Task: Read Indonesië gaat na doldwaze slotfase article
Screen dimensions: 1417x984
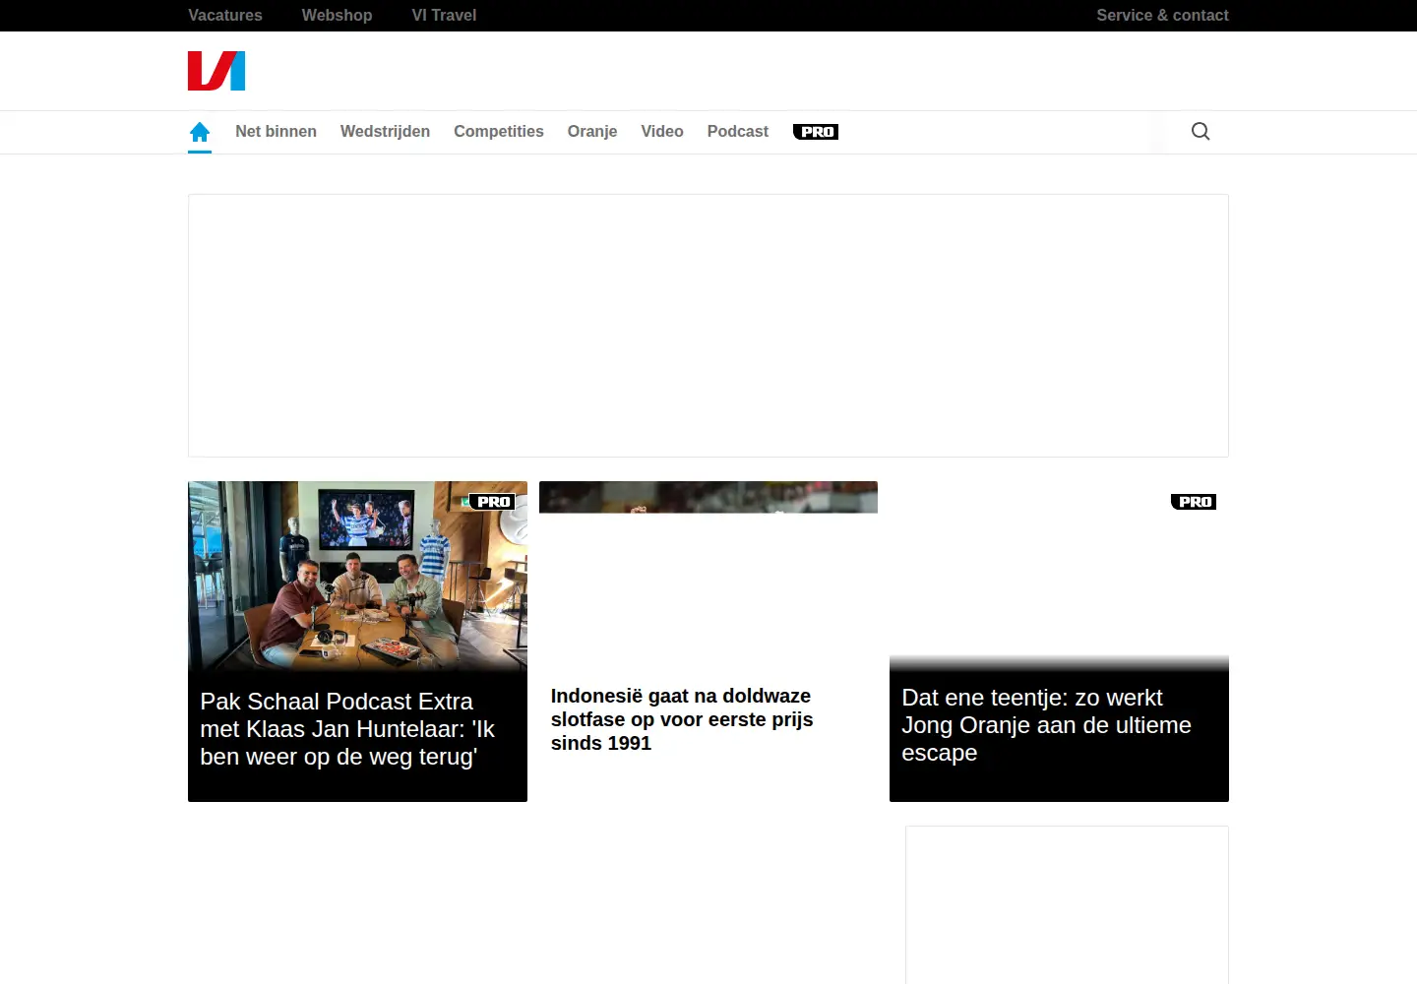Action: tap(682, 719)
